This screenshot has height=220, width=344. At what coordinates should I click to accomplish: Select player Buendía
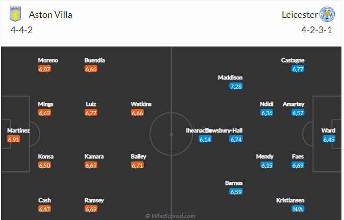click(x=95, y=60)
